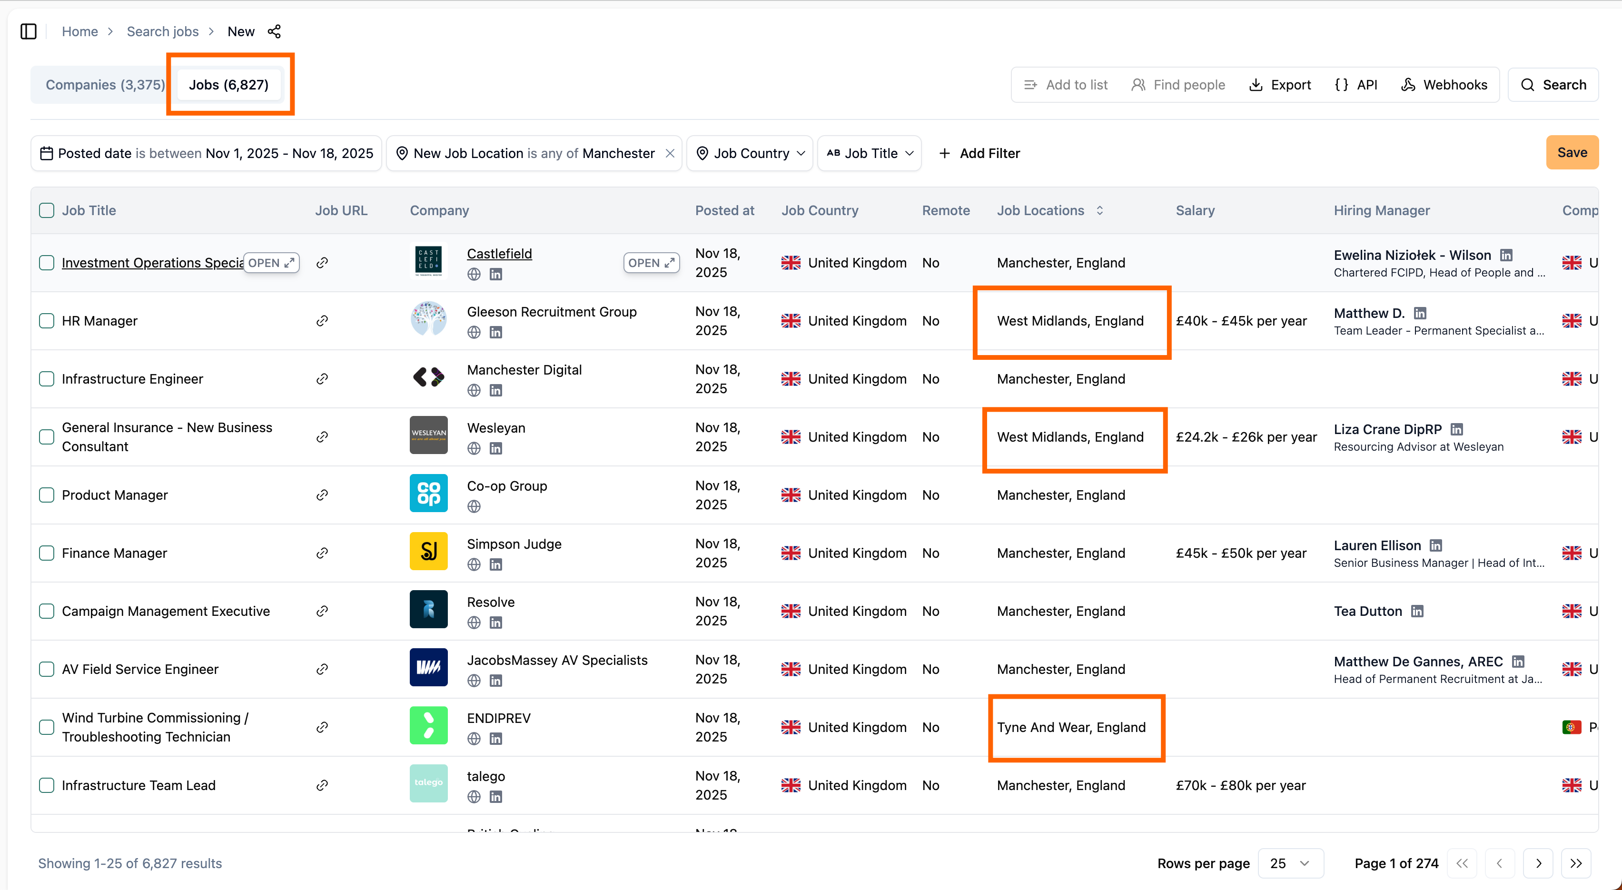
Task: Open the Job Title filter dropdown
Action: (869, 153)
